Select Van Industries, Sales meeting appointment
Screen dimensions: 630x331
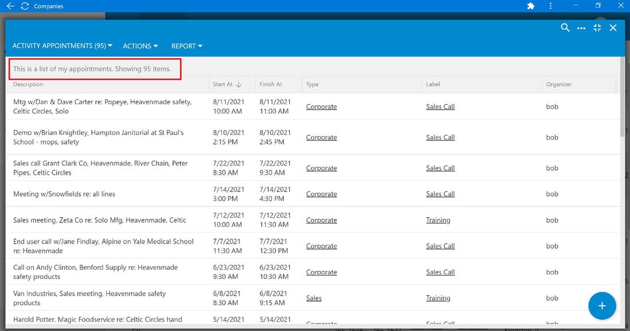tap(89, 298)
